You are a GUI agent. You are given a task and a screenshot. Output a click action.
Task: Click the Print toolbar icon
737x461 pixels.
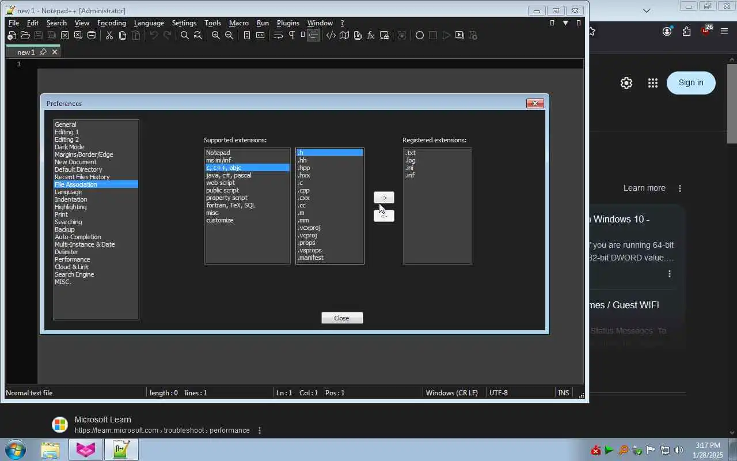coord(92,35)
